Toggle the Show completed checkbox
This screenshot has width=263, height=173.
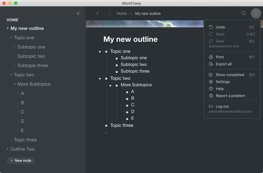click(x=211, y=75)
